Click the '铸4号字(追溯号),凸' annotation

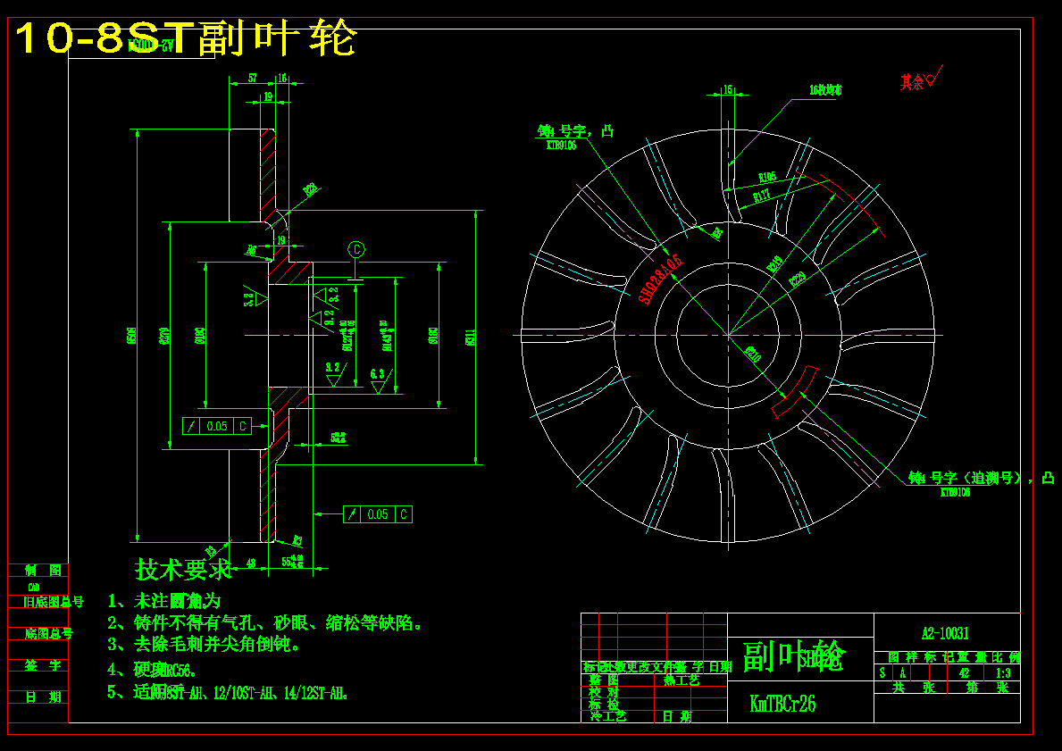pos(981,478)
